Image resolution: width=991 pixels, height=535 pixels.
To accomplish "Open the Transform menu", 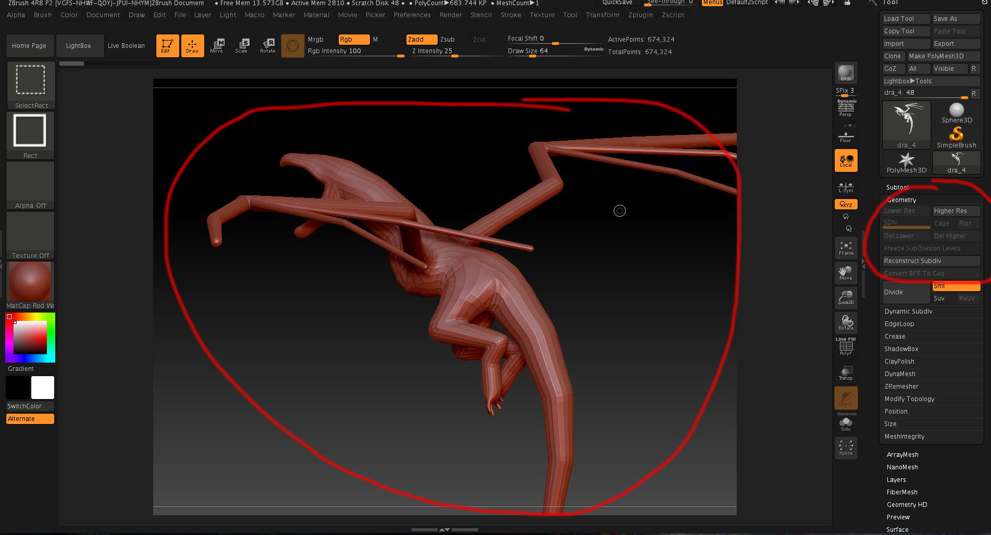I will pyautogui.click(x=602, y=15).
